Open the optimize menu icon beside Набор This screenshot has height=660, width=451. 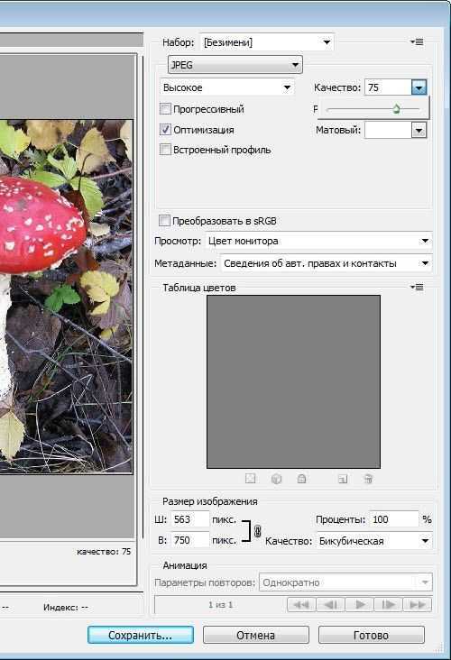pos(417,42)
